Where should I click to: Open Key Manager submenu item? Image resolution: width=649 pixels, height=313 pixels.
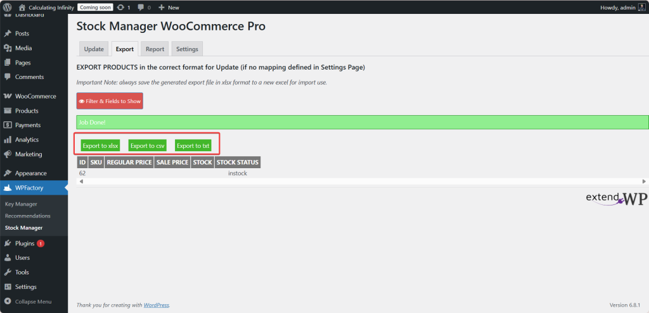click(x=21, y=204)
